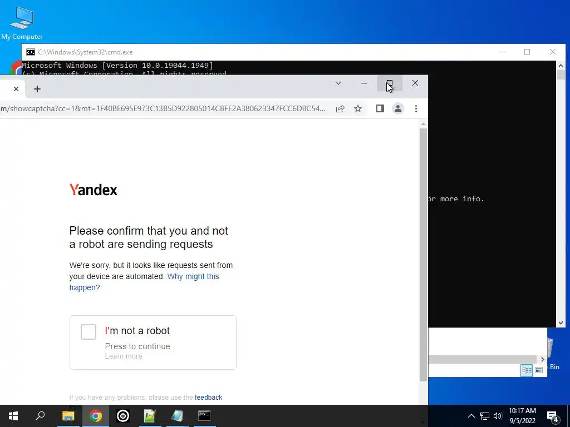
Task: Click the cmd.exe title bar icon
Action: coord(31,52)
